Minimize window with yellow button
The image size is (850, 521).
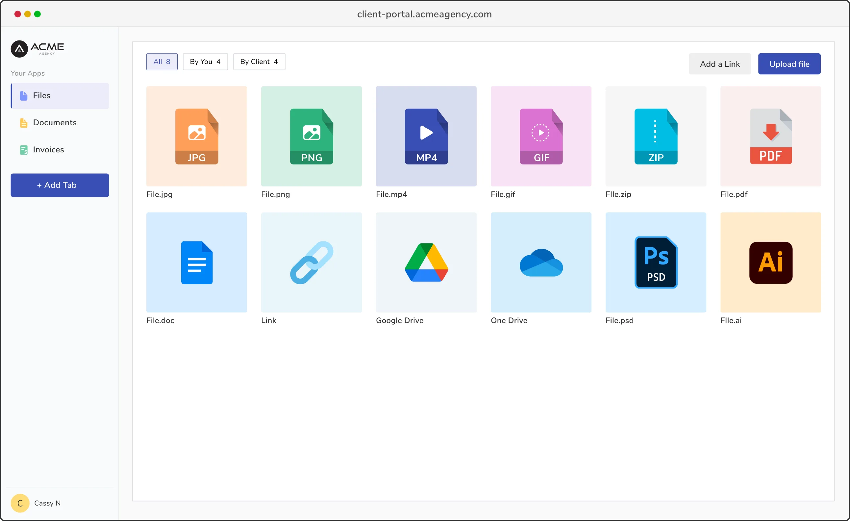click(x=28, y=14)
